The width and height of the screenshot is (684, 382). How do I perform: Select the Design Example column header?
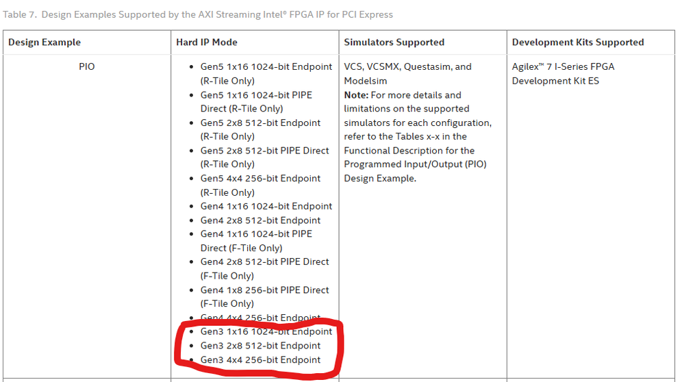(x=45, y=42)
